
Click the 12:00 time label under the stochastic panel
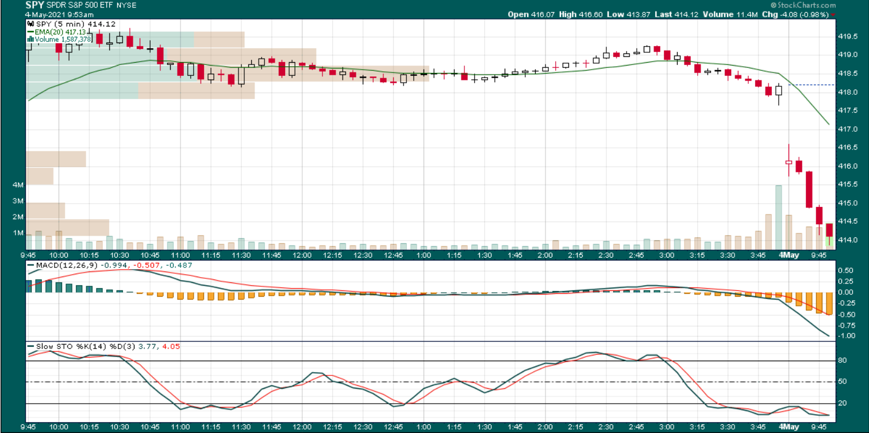pyautogui.click(x=302, y=427)
